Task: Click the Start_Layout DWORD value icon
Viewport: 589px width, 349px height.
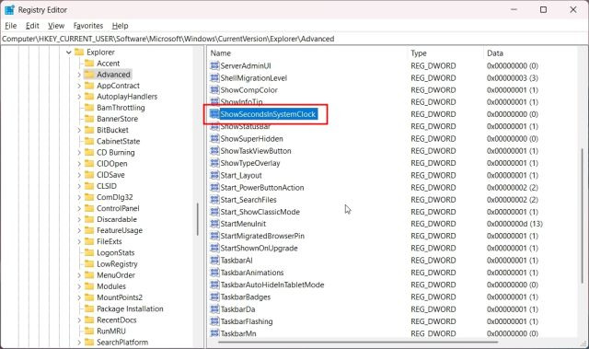Action: click(214, 175)
